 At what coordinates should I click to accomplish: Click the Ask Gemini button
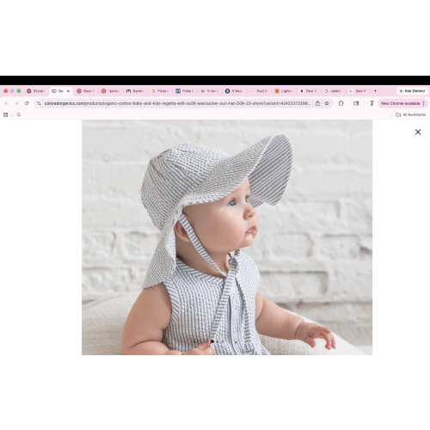point(412,91)
